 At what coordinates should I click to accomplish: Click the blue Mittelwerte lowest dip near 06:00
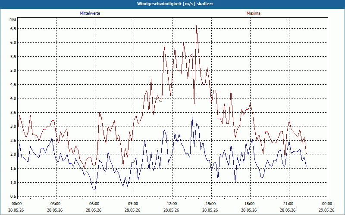click(x=95, y=190)
